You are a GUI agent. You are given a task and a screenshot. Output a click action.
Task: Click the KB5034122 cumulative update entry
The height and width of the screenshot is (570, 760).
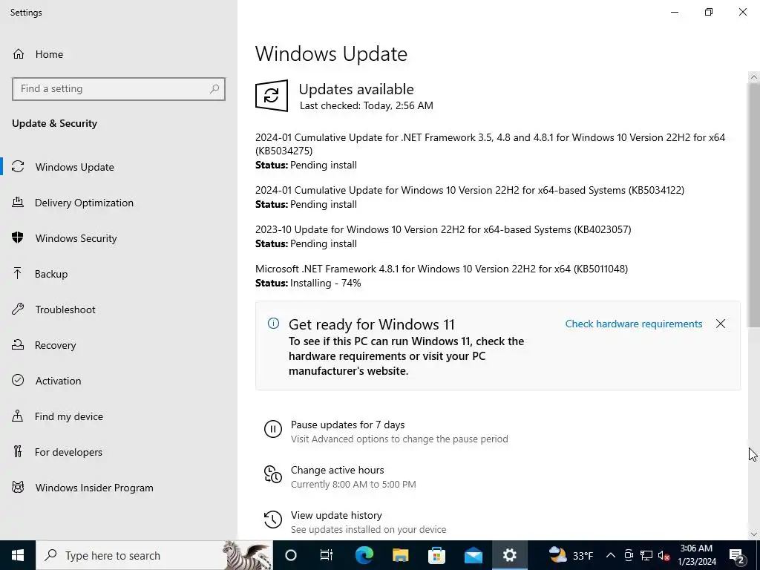[470, 190]
